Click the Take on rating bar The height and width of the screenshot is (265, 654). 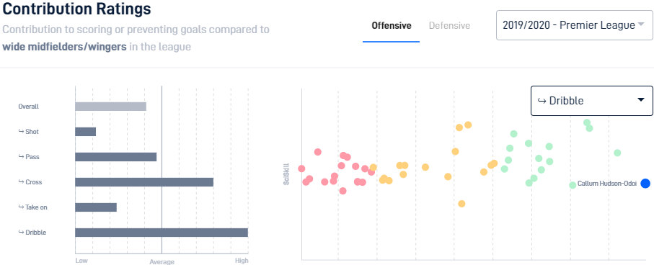click(x=96, y=207)
